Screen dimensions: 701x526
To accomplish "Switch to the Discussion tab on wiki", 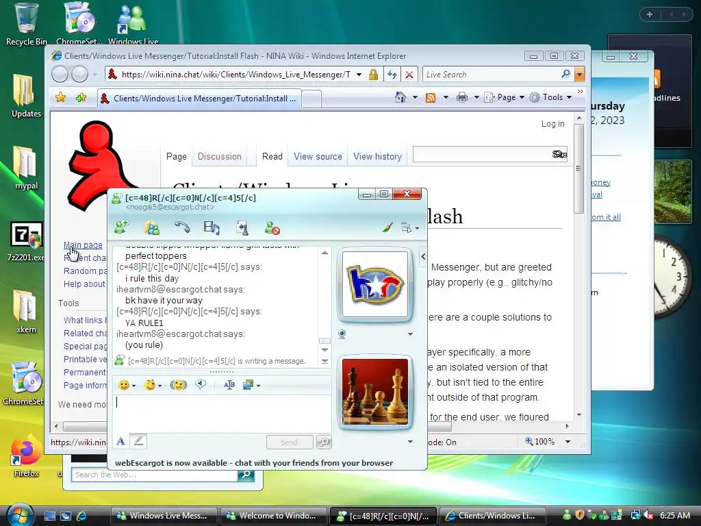I will click(x=220, y=157).
